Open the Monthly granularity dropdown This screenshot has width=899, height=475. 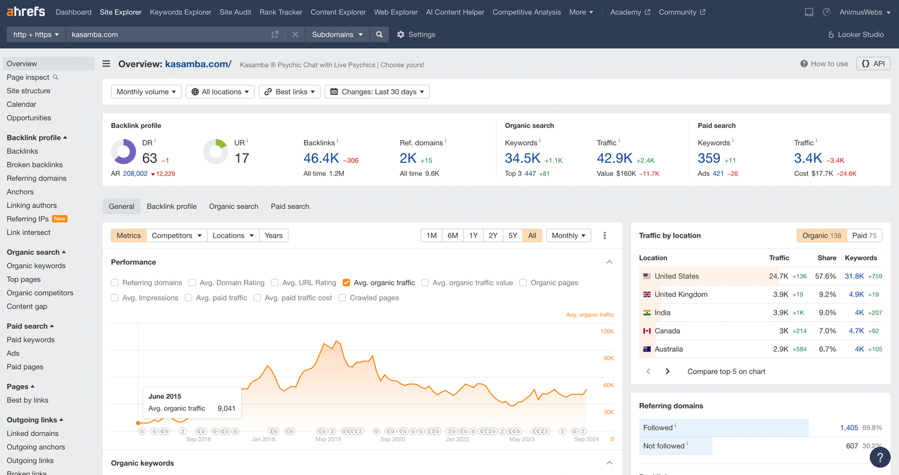pos(569,235)
